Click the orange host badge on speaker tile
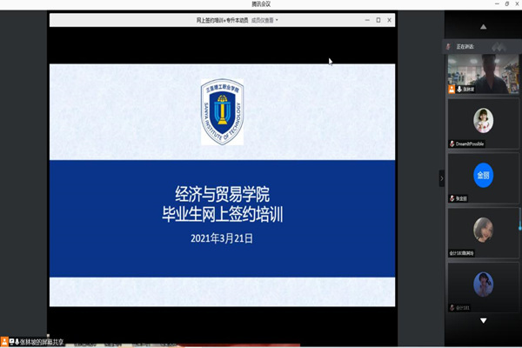This screenshot has width=522, height=348. tap(452, 89)
